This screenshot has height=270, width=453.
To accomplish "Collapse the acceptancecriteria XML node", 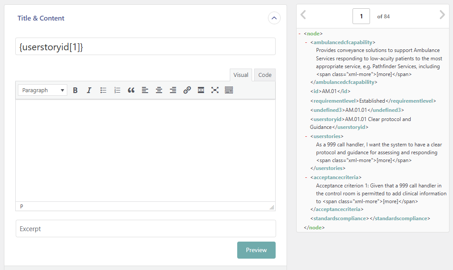I will click(306, 177).
